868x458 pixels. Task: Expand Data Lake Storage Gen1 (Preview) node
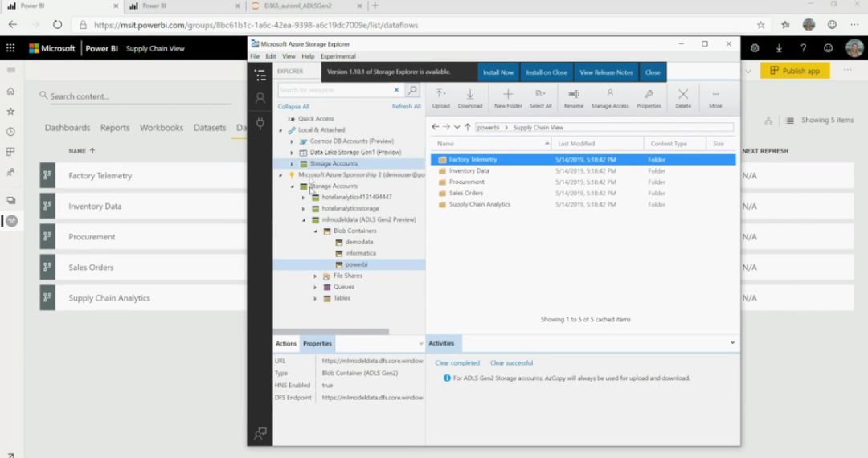[292, 152]
